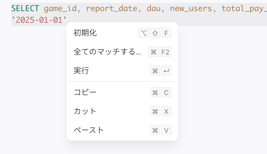The image size is (267, 154).
Task: Select the 全てのマッチする... menu entry
Action: click(122, 52)
